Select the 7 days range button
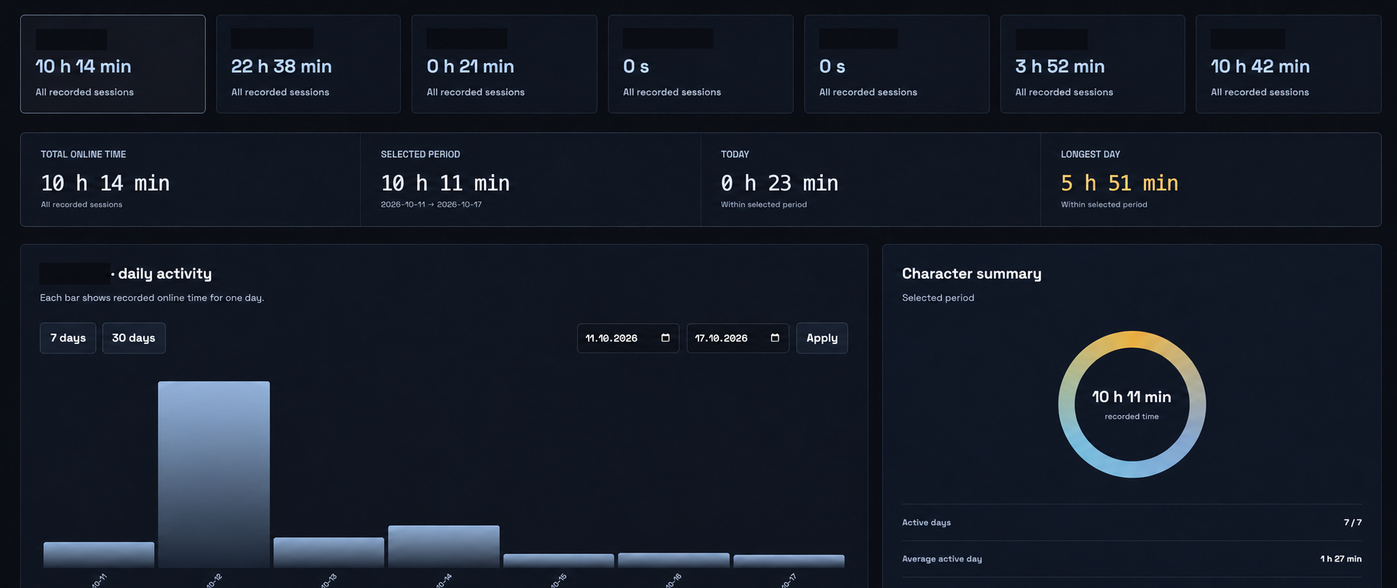 [68, 338]
